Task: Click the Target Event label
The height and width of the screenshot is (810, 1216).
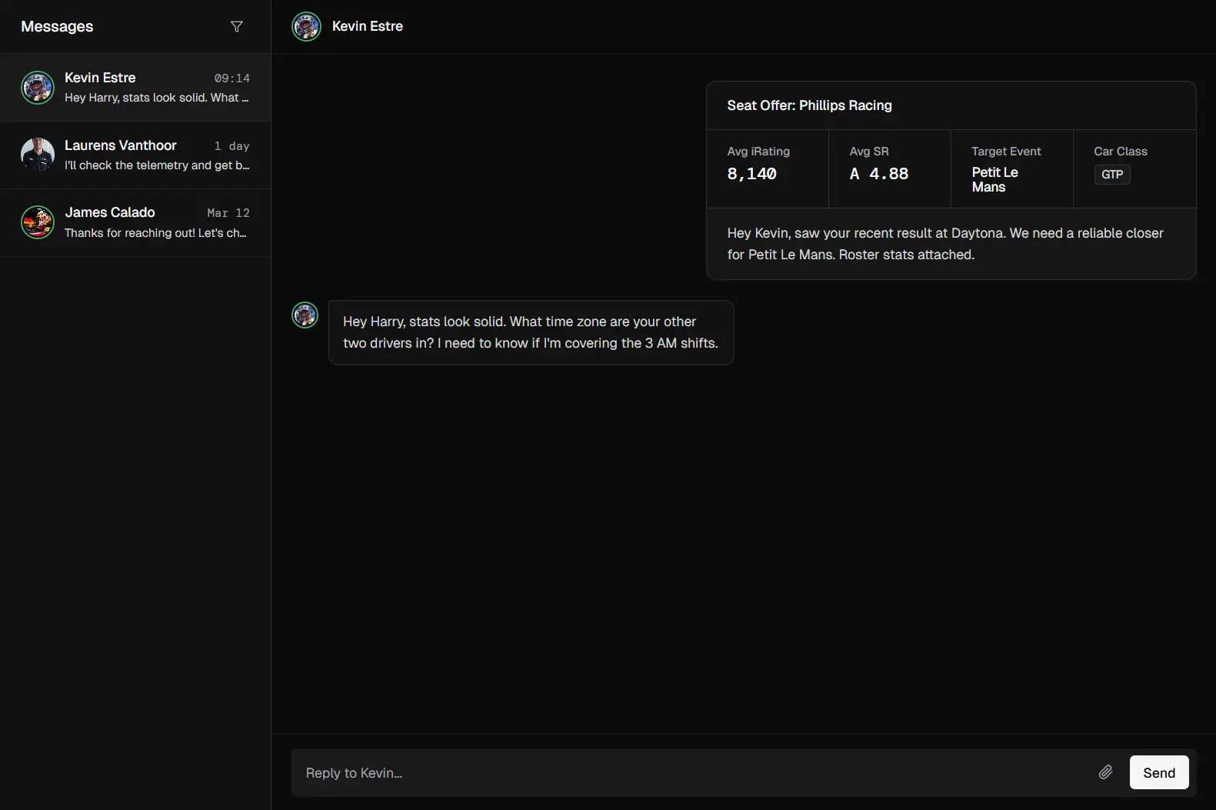Action: point(1006,152)
